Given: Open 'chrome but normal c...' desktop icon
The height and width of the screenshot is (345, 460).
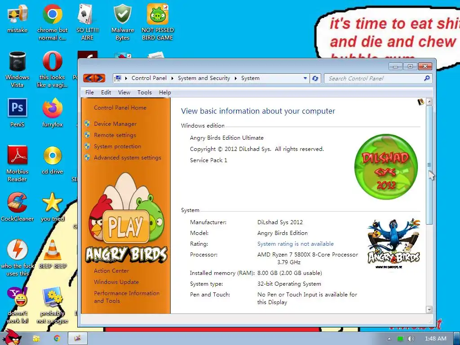Looking at the screenshot, I should pyautogui.click(x=52, y=22).
